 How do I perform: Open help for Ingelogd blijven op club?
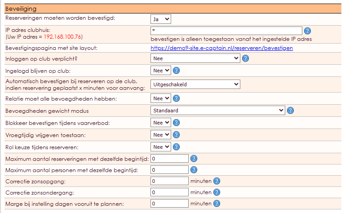(176, 71)
